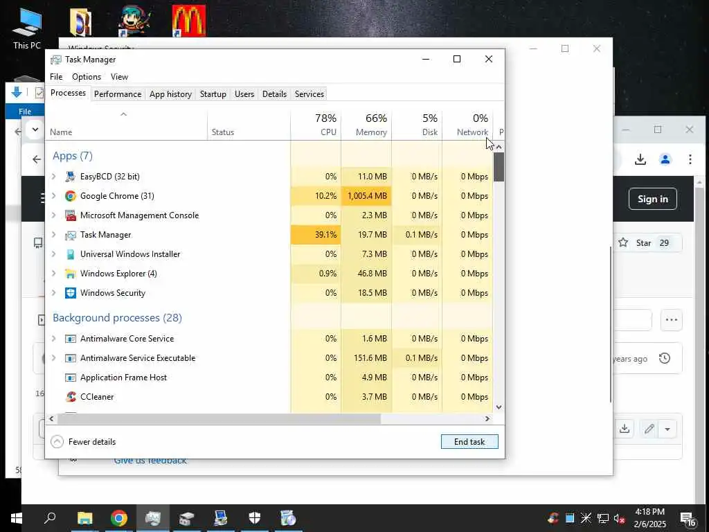Switch to the Performance tab
Screen dimensions: 709x532
(x=118, y=94)
